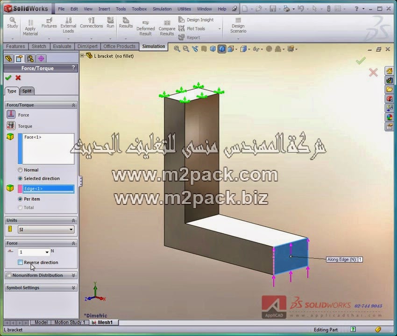Open Design Library icon in task pane

[x=390, y=80]
